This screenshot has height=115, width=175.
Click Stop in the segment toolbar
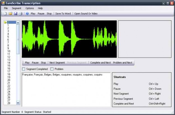pos(43,63)
